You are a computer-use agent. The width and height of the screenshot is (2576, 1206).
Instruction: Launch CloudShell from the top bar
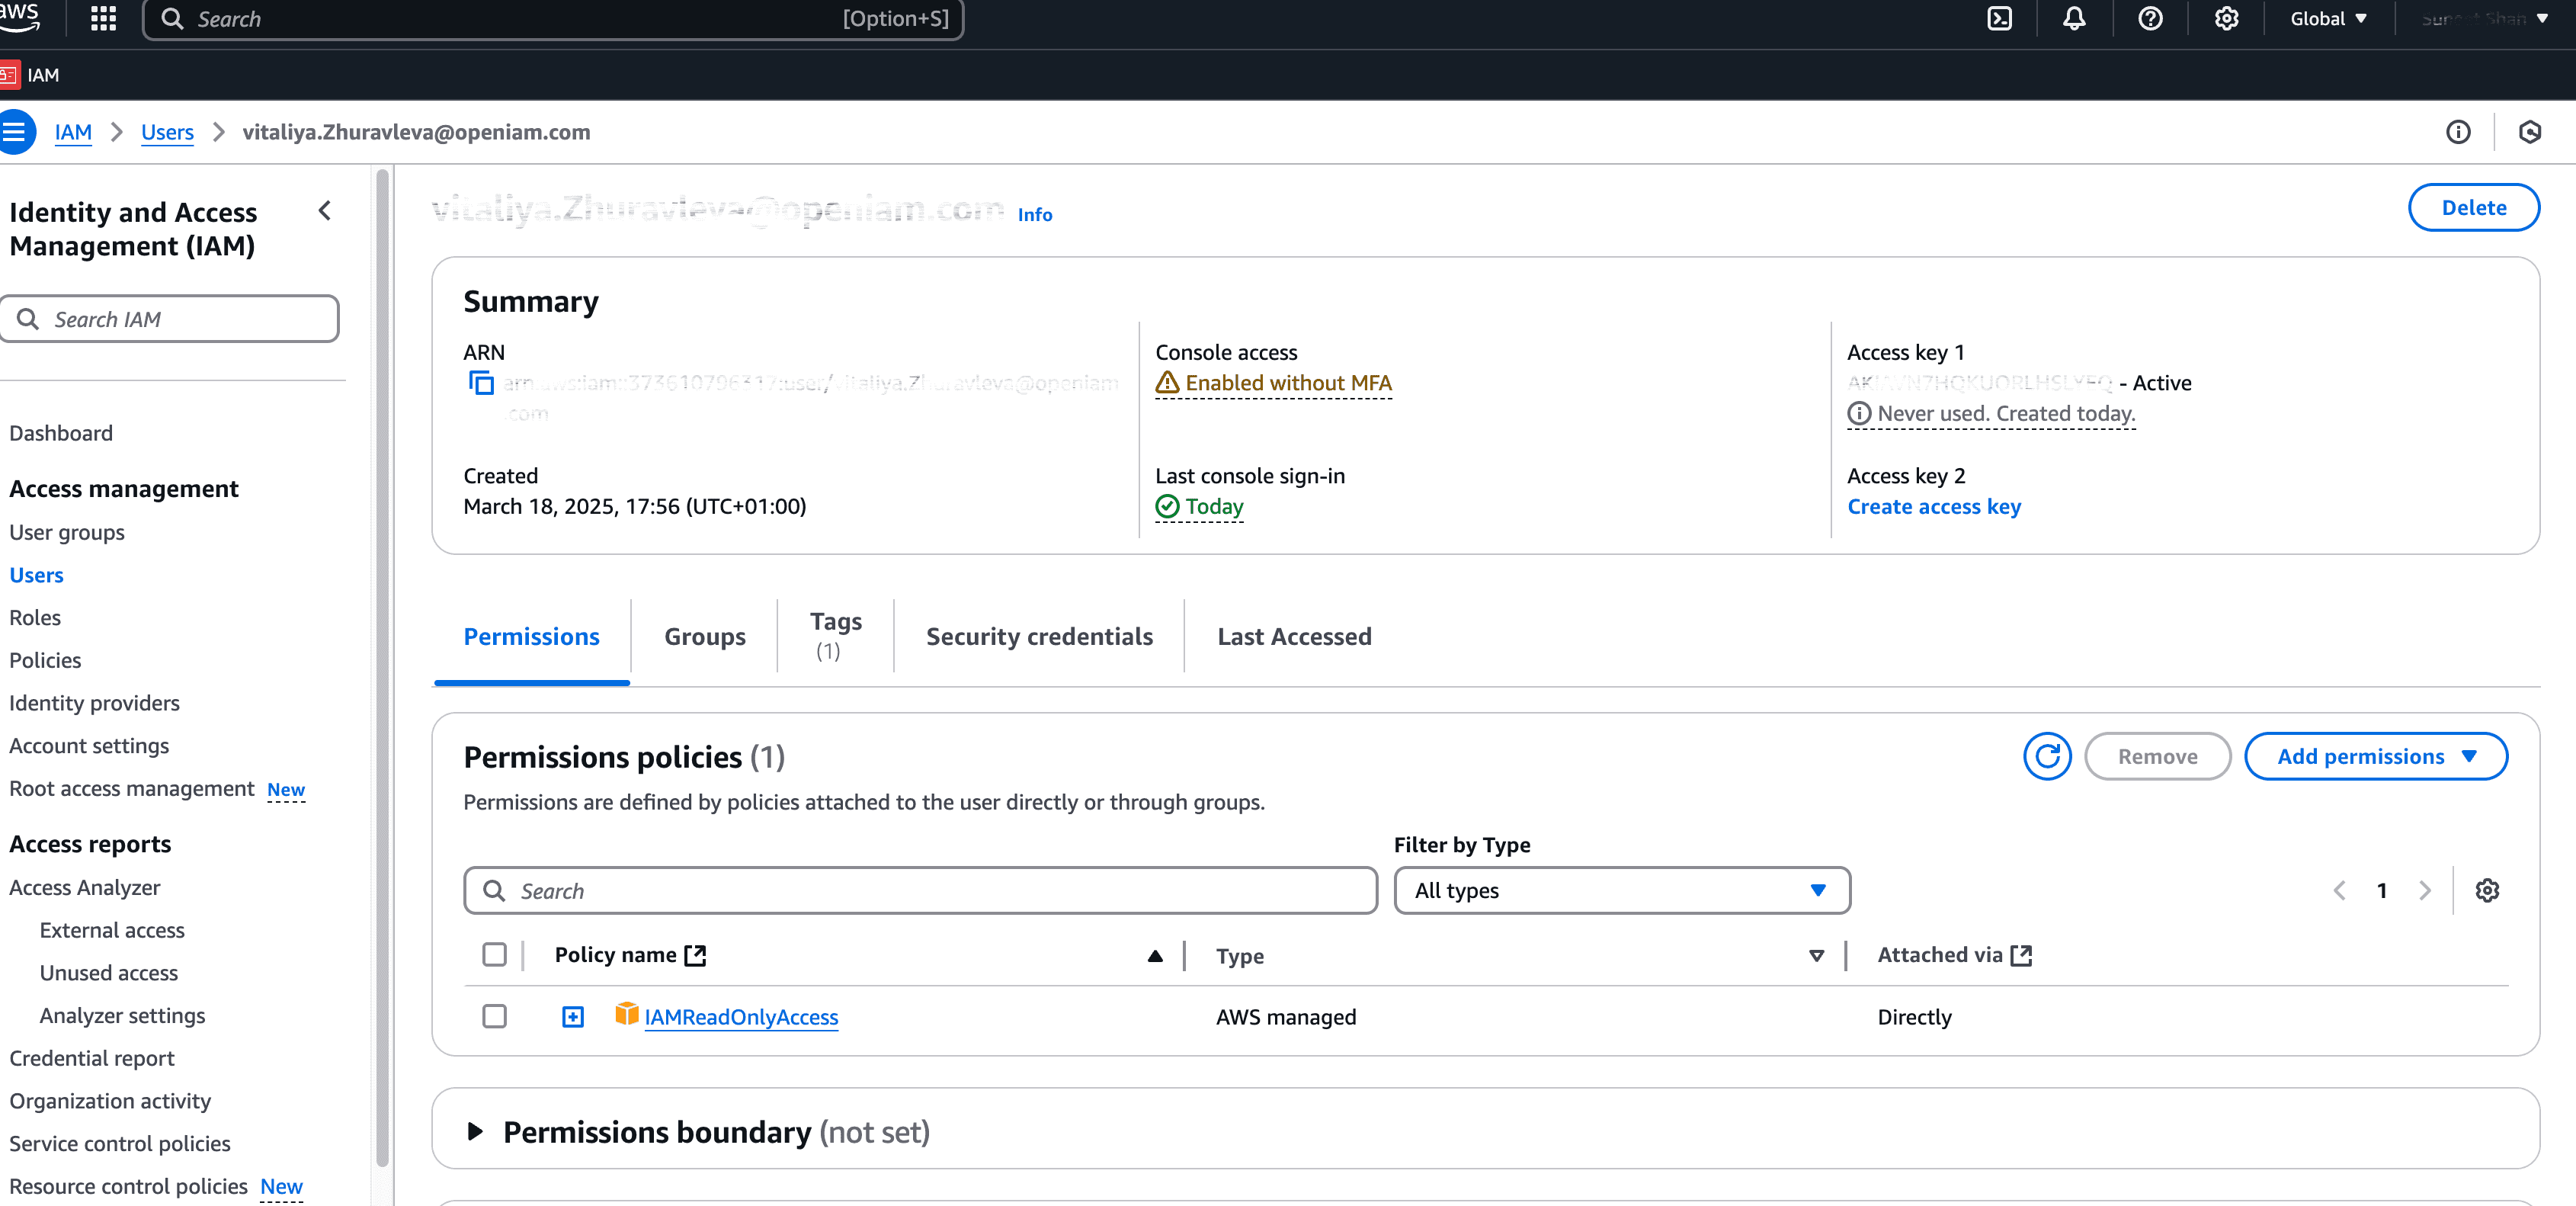point(1999,19)
